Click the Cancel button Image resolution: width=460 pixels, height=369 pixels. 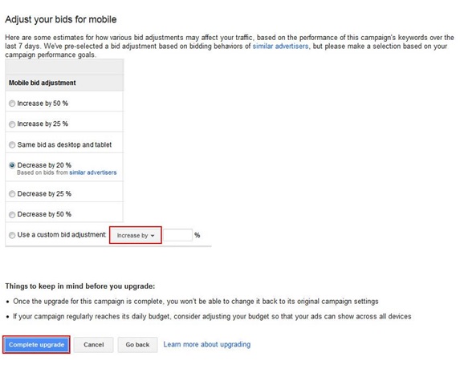(x=94, y=345)
